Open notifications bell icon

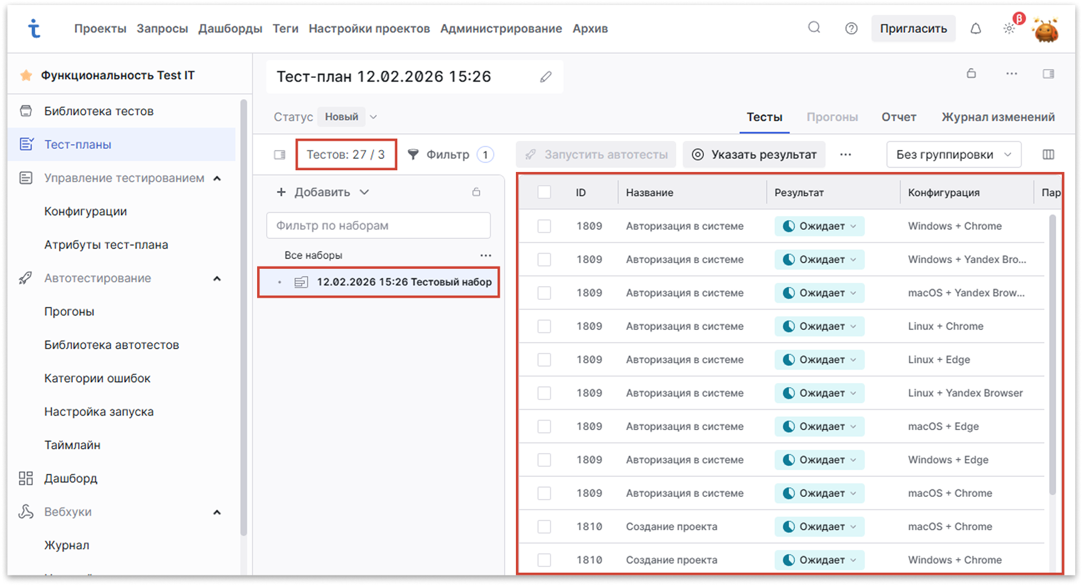pos(976,28)
